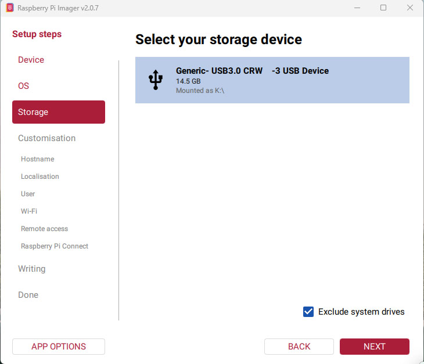Toggle the Exclude system drives checkbox
The image size is (424, 364).
point(308,312)
